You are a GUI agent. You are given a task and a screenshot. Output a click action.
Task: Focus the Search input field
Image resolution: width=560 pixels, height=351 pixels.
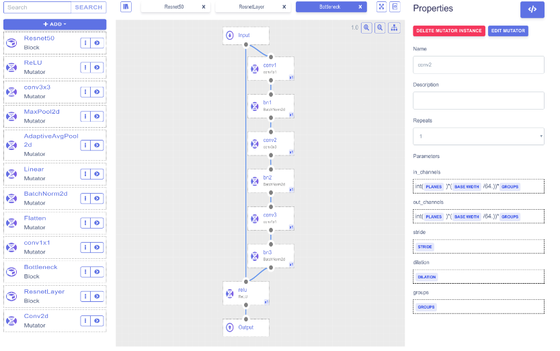pos(37,7)
